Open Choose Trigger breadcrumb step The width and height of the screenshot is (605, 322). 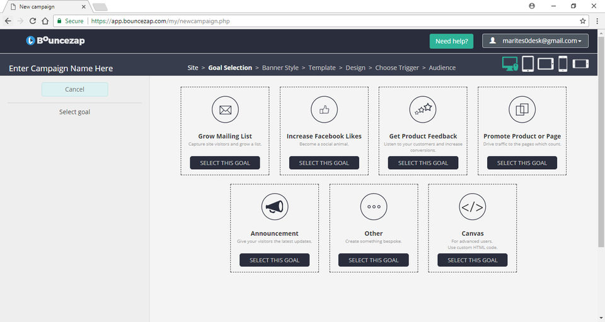click(397, 68)
